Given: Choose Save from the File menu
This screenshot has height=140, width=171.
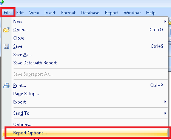Looking at the screenshot, I should (x=85, y=46).
